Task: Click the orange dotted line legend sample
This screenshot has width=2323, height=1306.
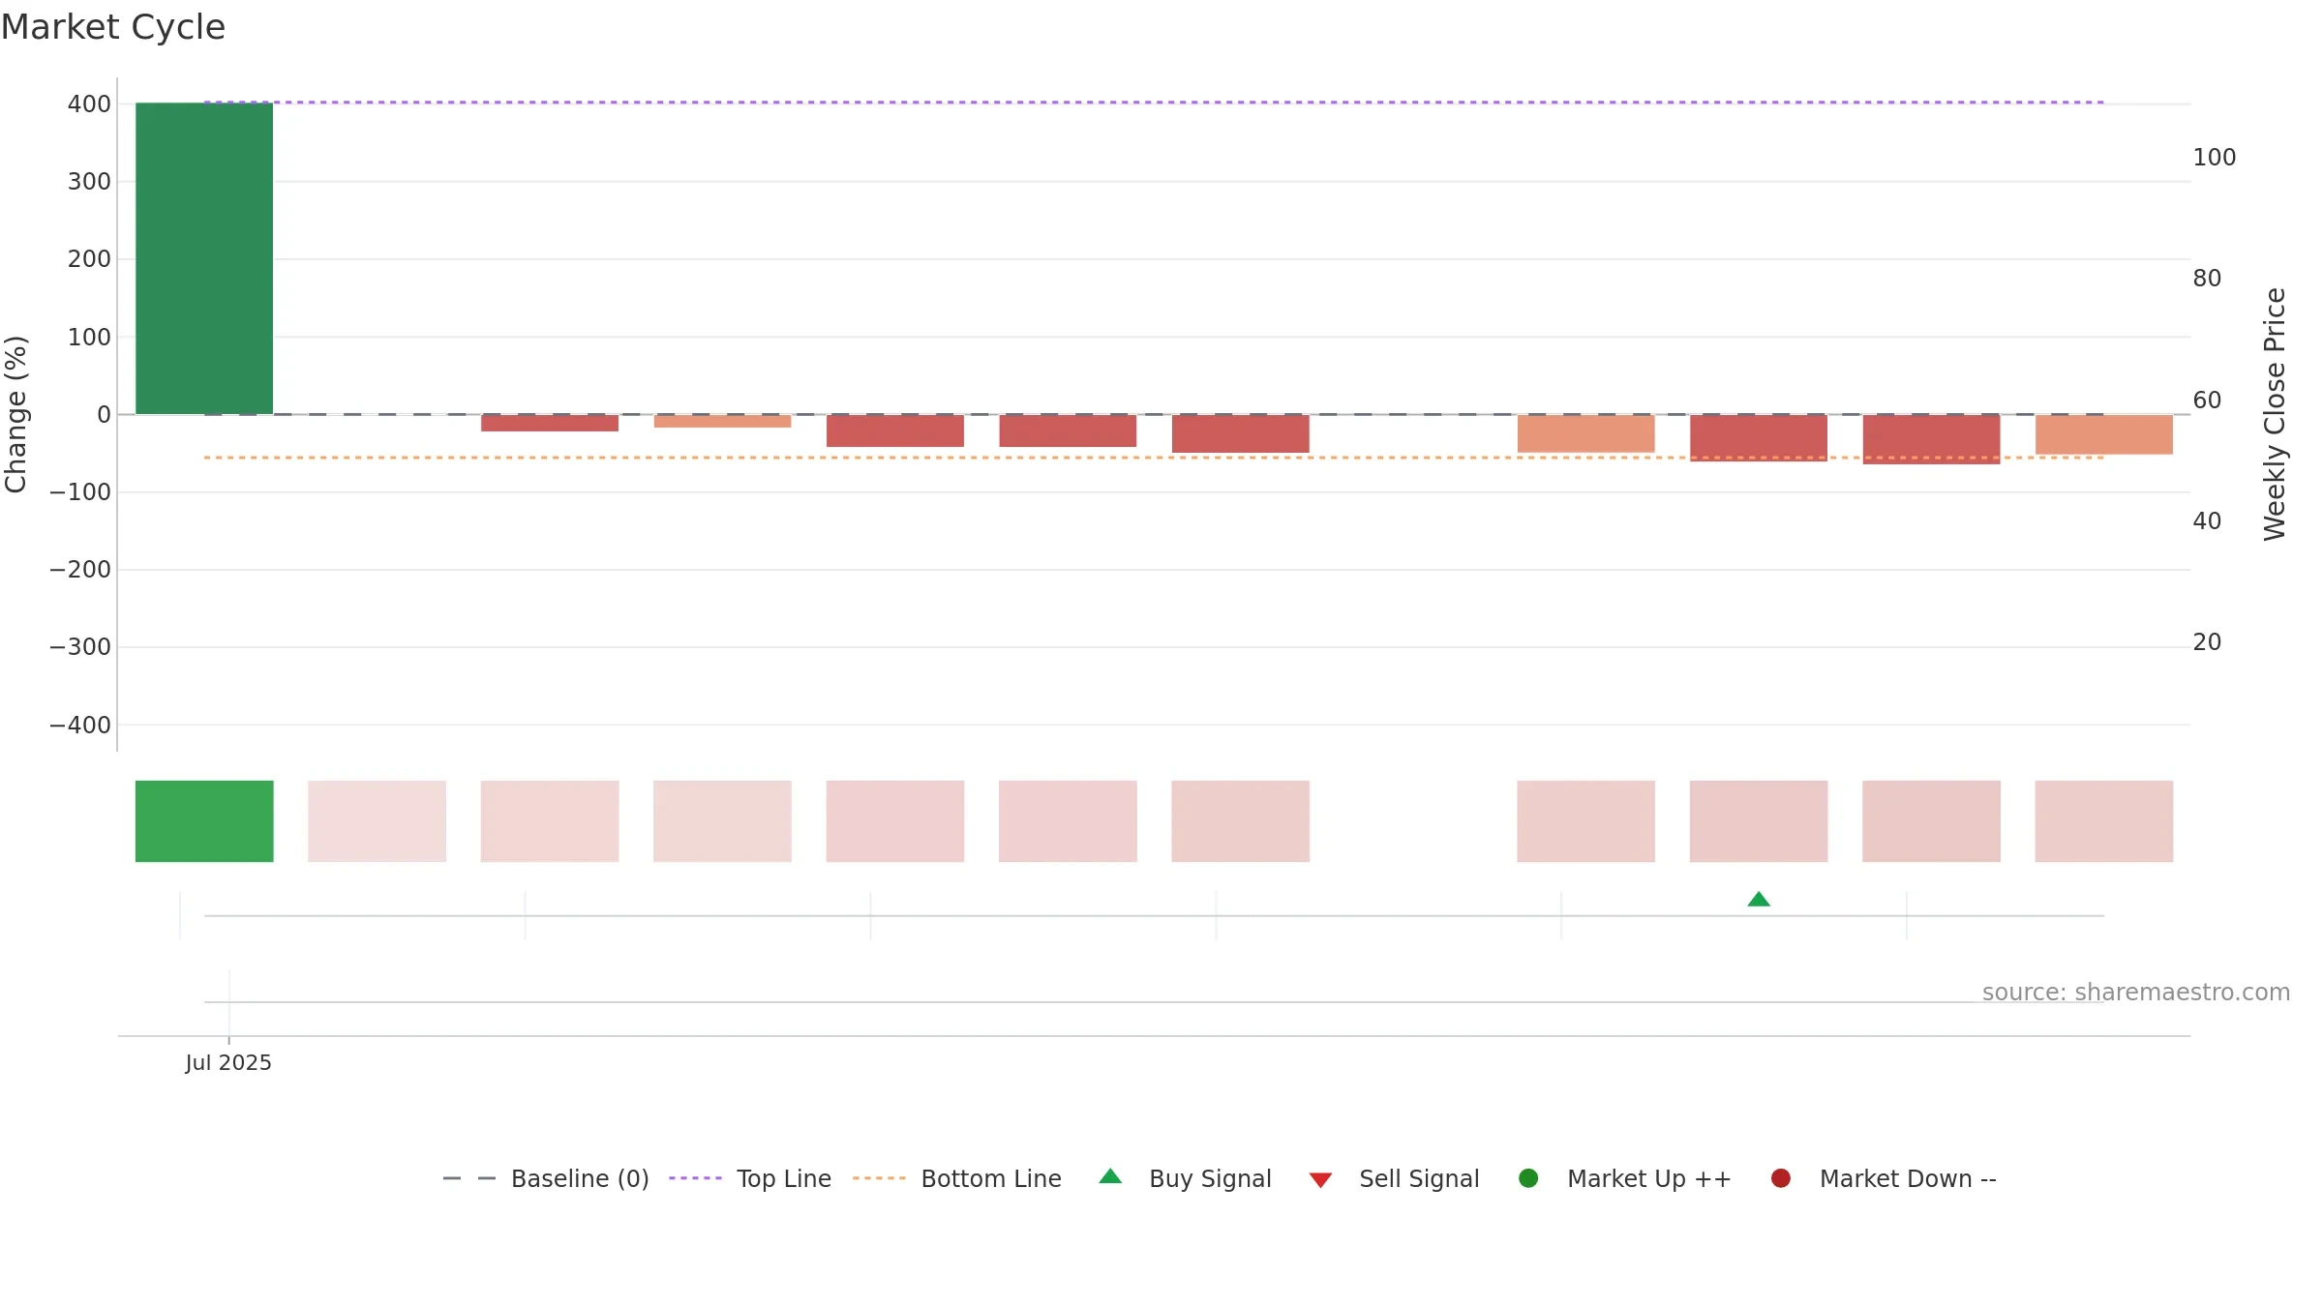Action: click(x=879, y=1178)
